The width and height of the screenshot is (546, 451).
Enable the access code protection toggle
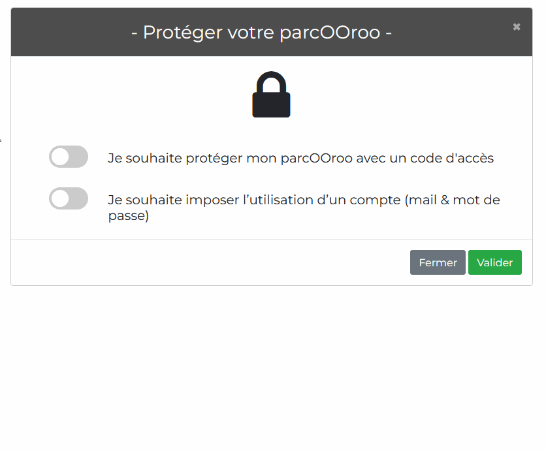click(x=68, y=157)
